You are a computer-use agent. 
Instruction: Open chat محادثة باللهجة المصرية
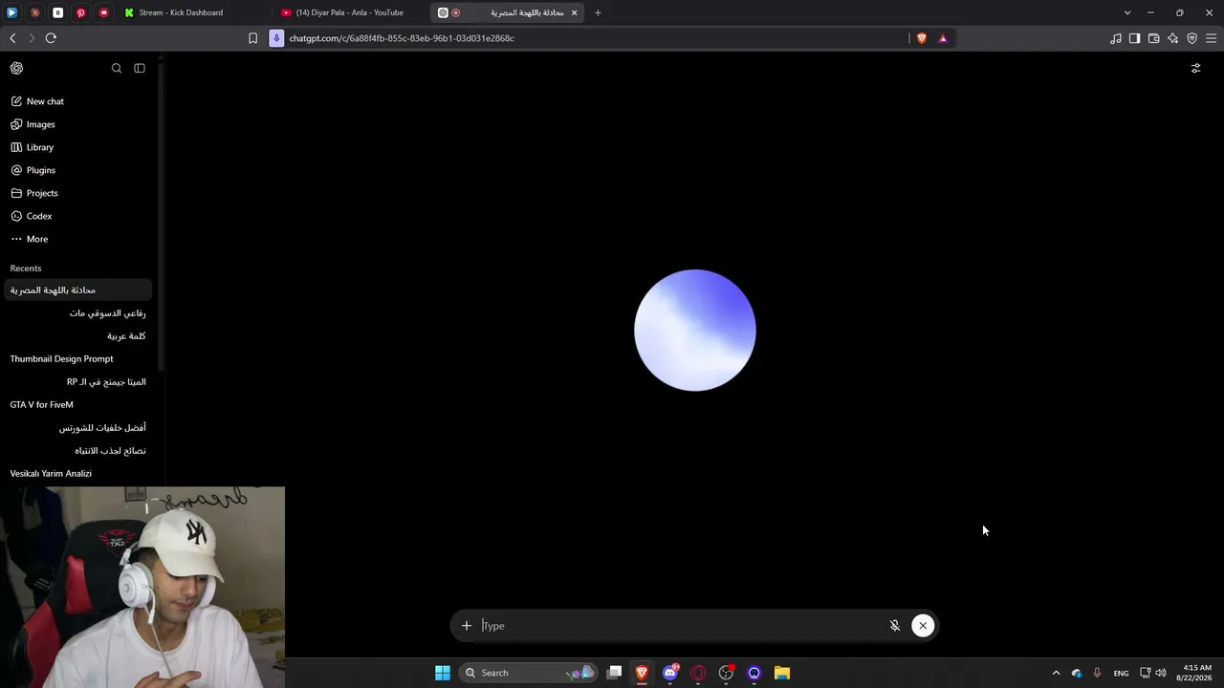(x=78, y=290)
